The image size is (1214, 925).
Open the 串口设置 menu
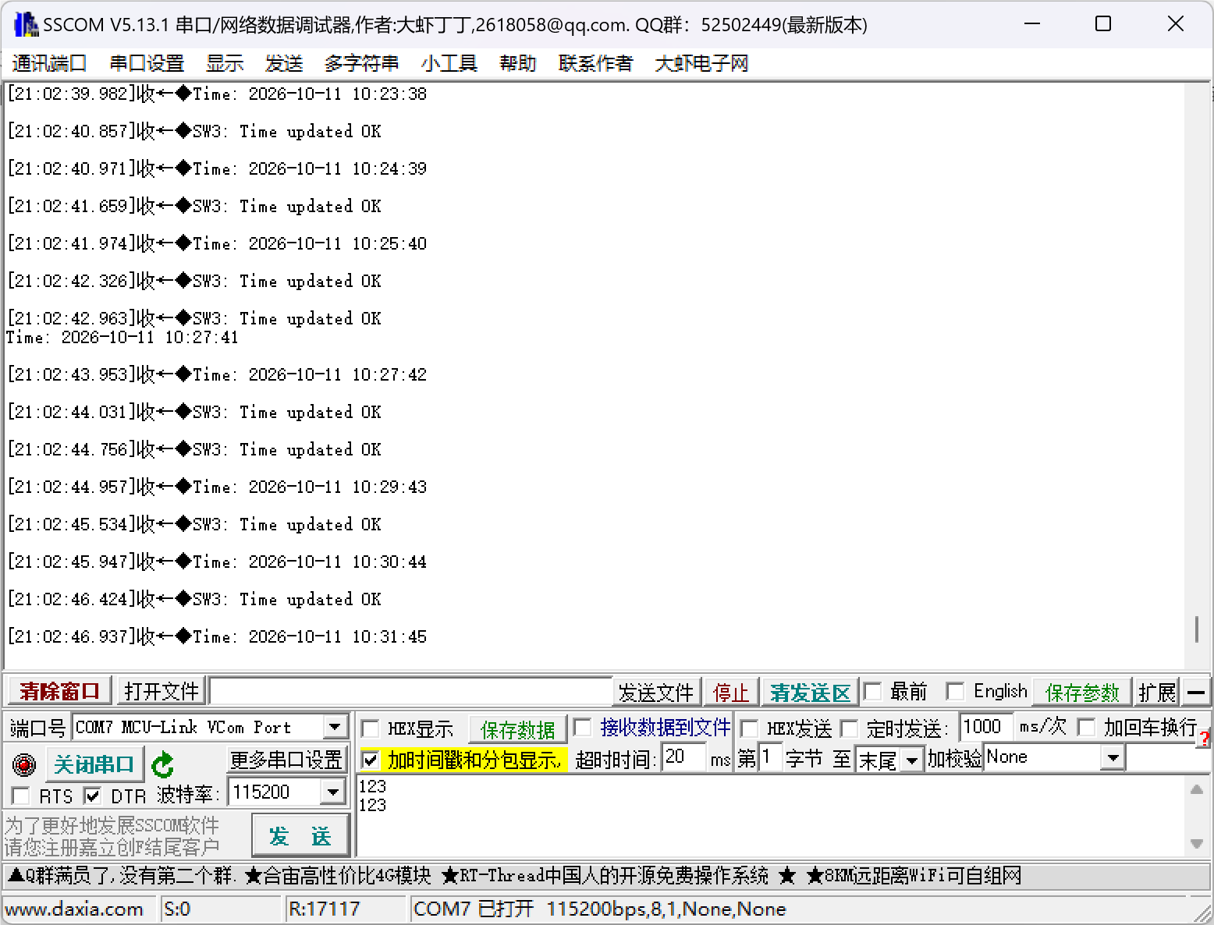tap(147, 63)
